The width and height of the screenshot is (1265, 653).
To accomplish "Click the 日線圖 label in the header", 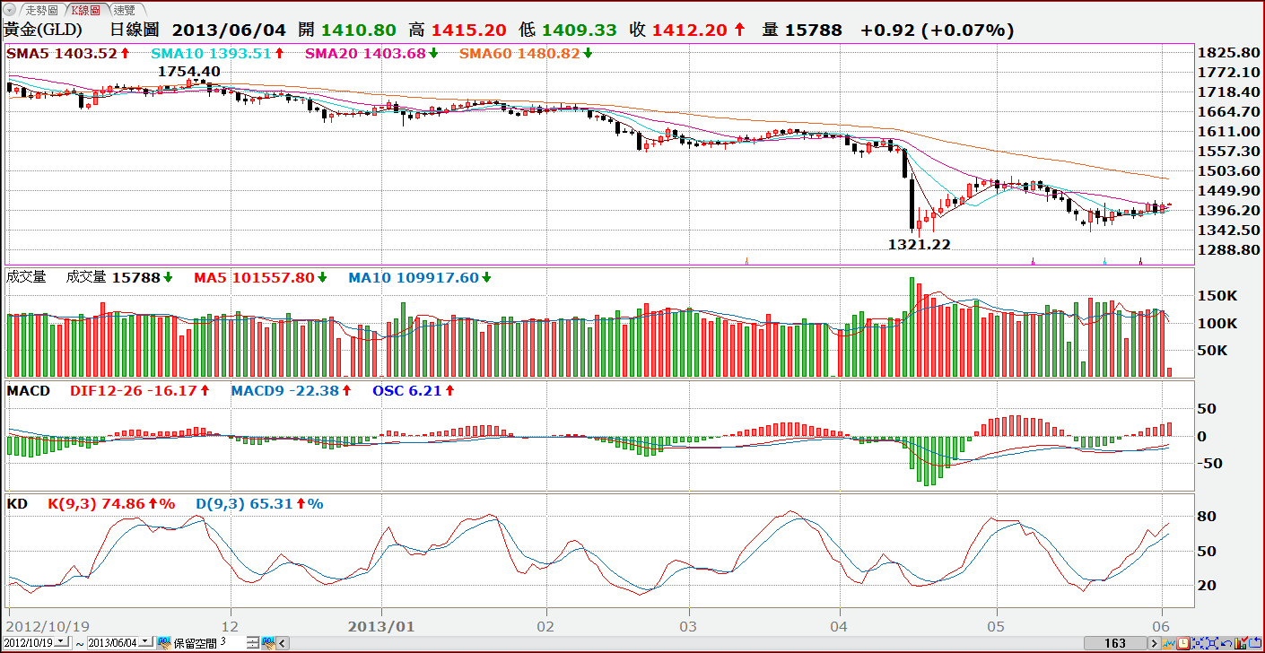I will tap(135, 30).
